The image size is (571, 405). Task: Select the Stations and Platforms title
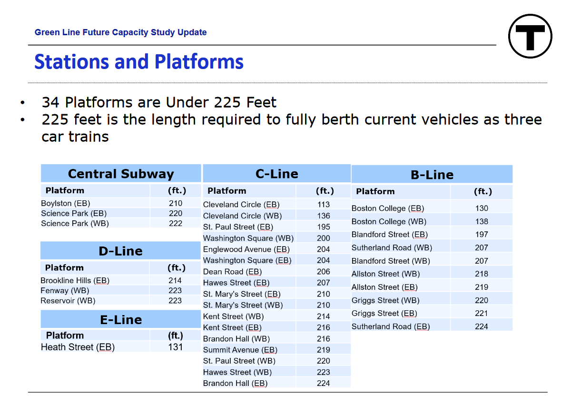pos(139,62)
